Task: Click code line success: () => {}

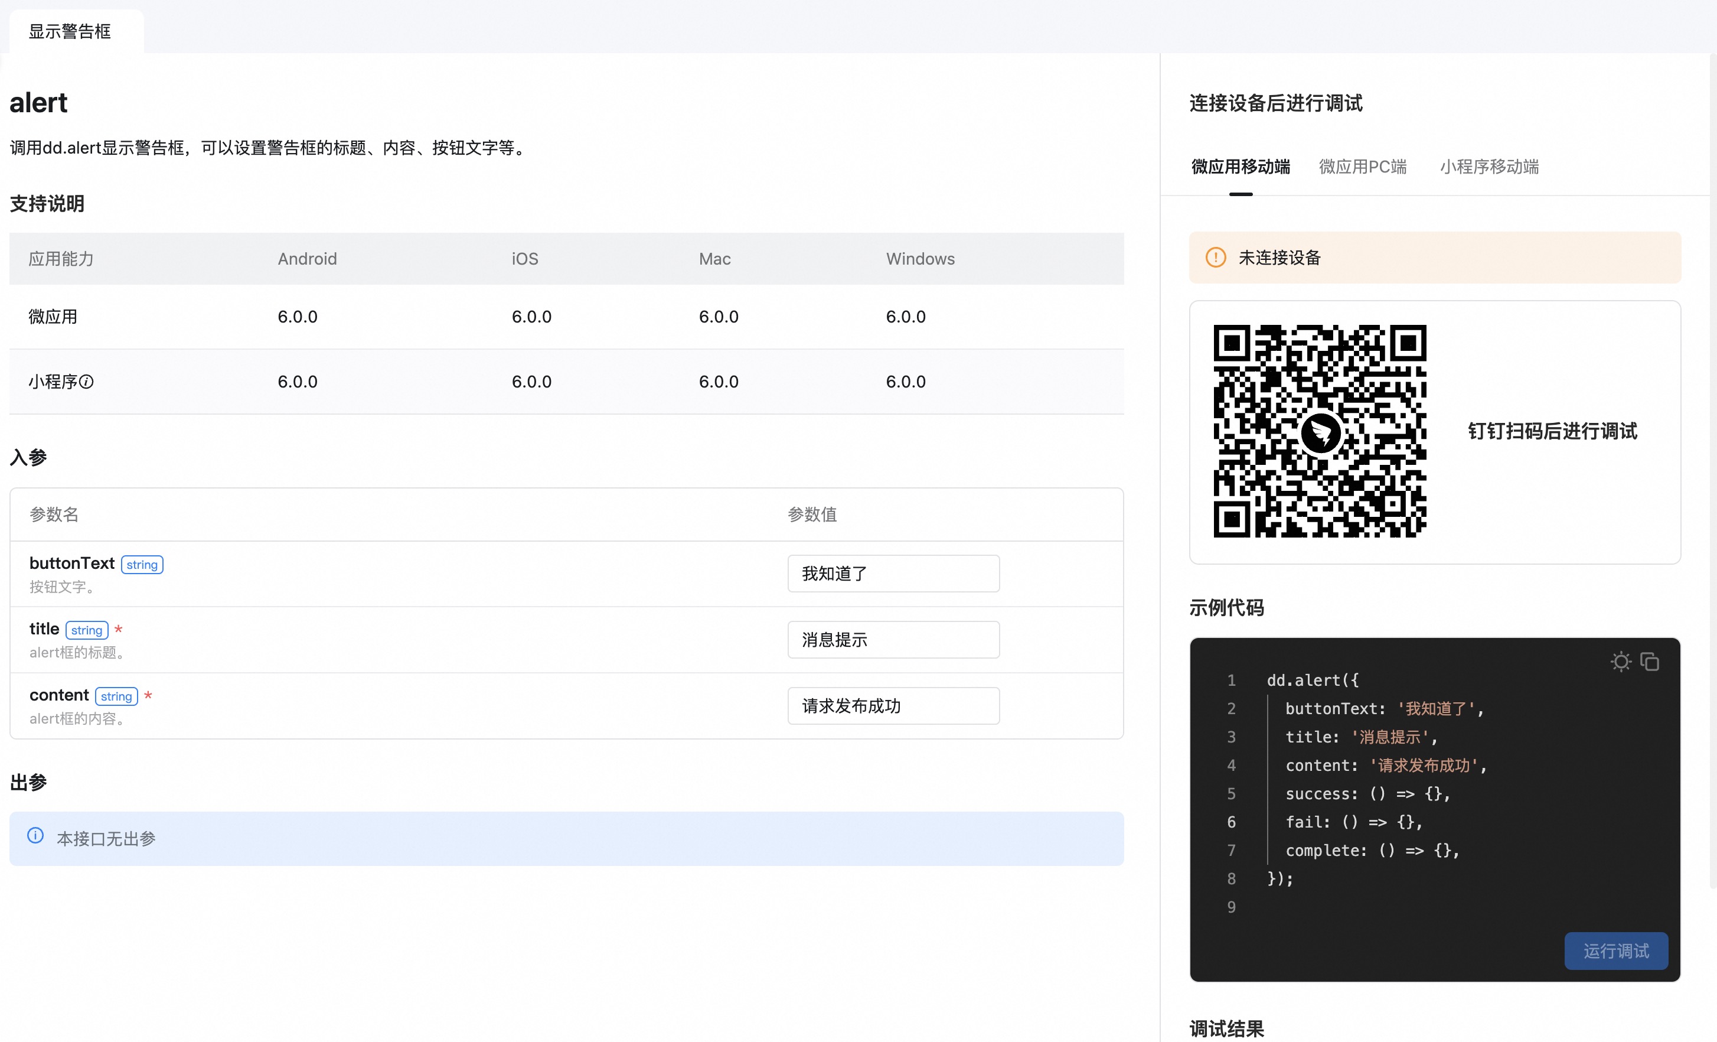Action: [x=1368, y=794]
